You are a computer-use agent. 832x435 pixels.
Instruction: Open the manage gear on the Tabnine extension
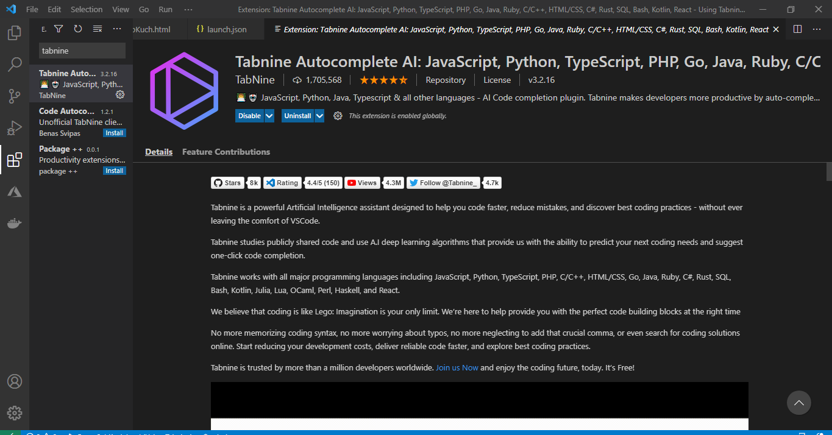pos(120,95)
